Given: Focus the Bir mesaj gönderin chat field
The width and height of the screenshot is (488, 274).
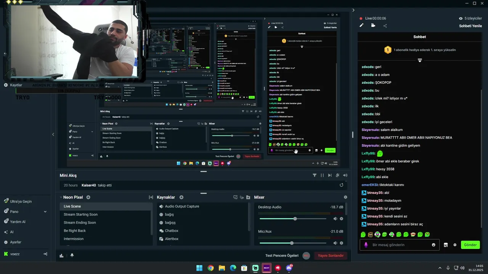Looking at the screenshot, I should pos(400,245).
